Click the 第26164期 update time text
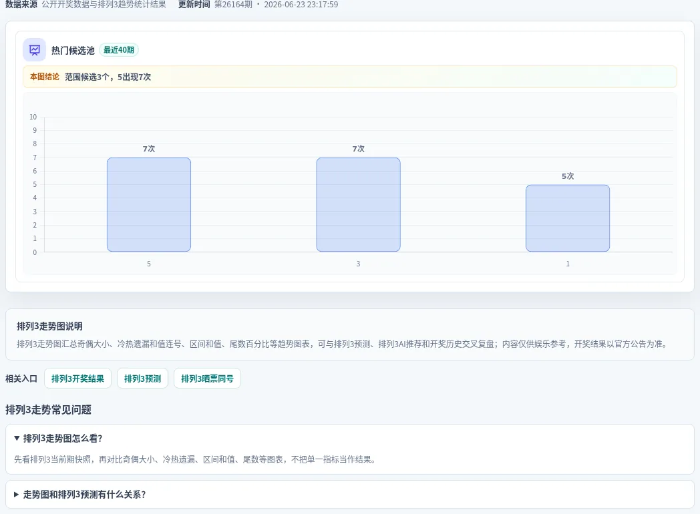 click(277, 5)
